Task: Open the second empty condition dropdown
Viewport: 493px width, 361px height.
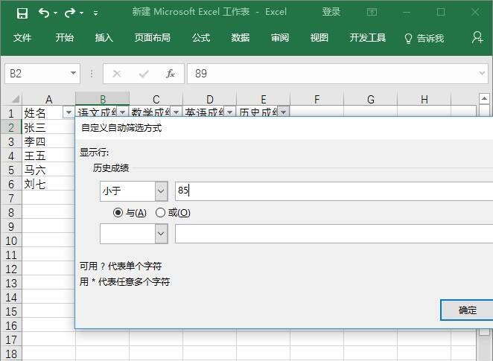Action: (162, 233)
